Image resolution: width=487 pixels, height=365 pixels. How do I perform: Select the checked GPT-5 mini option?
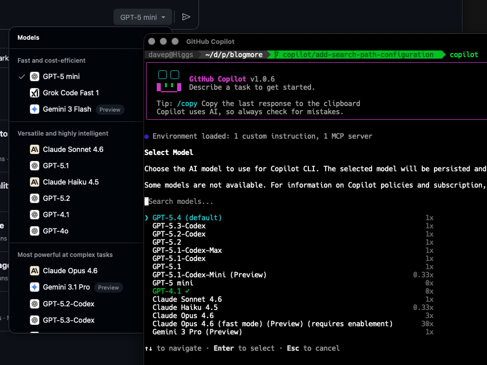point(61,76)
